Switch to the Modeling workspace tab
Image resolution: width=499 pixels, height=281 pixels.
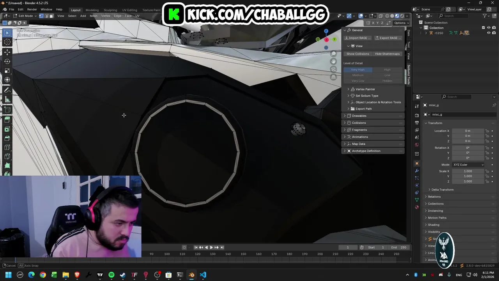tap(92, 10)
